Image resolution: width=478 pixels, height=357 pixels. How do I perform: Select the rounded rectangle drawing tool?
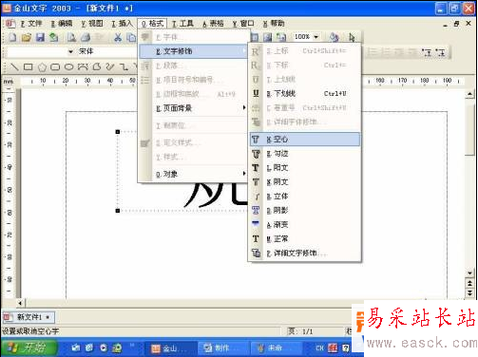(x=55, y=66)
